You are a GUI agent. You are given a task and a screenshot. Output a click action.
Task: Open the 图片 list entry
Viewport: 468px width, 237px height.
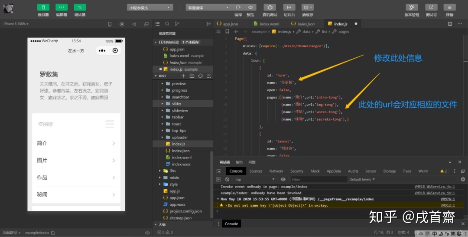pyautogui.click(x=76, y=161)
